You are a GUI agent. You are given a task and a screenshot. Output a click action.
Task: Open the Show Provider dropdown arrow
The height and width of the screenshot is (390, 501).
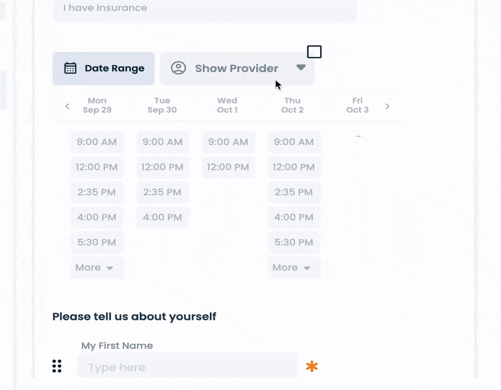pyautogui.click(x=301, y=68)
